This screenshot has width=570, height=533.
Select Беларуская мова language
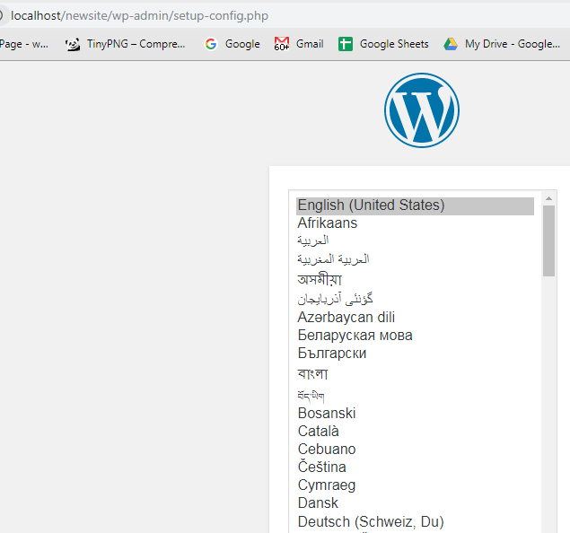click(x=415, y=336)
